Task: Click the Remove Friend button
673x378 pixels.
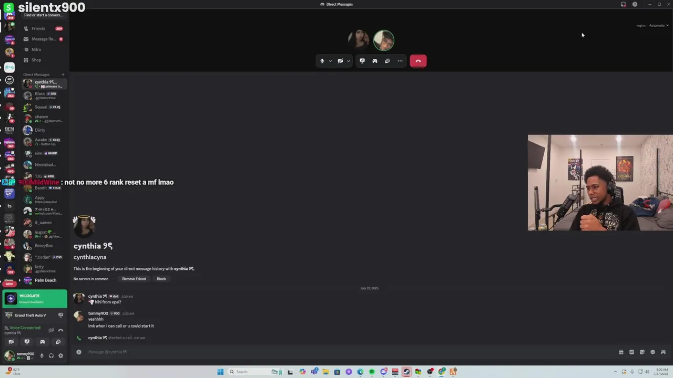Action: (x=134, y=279)
